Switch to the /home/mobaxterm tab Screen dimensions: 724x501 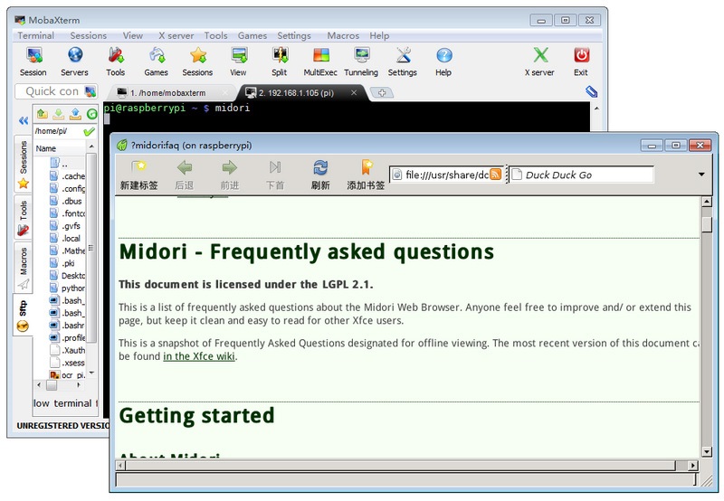click(167, 93)
